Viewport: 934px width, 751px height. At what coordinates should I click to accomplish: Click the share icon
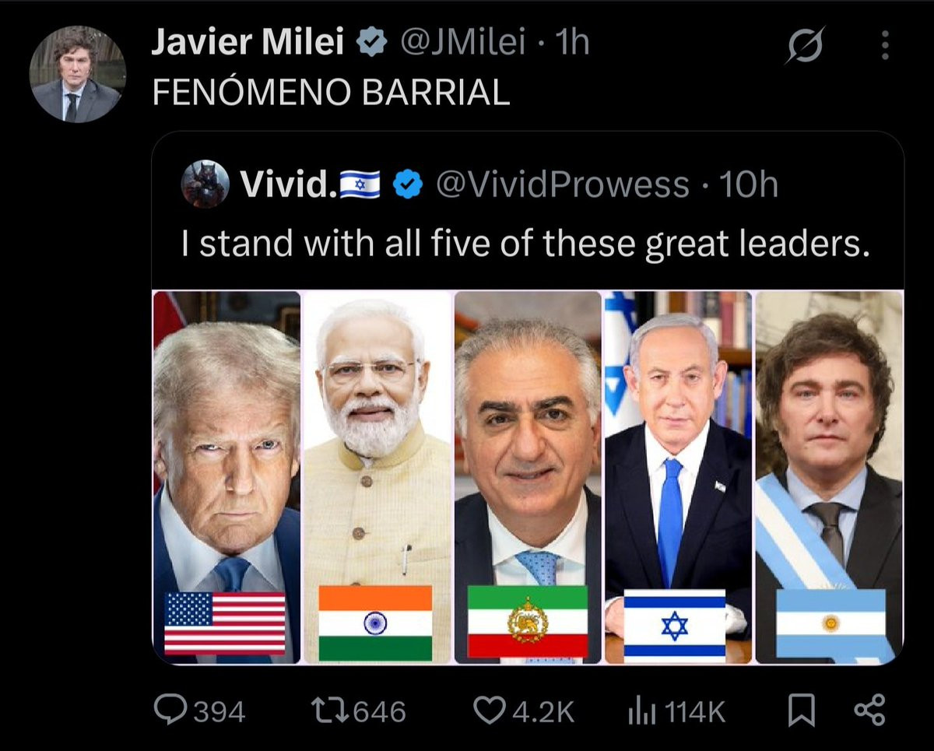tap(869, 711)
